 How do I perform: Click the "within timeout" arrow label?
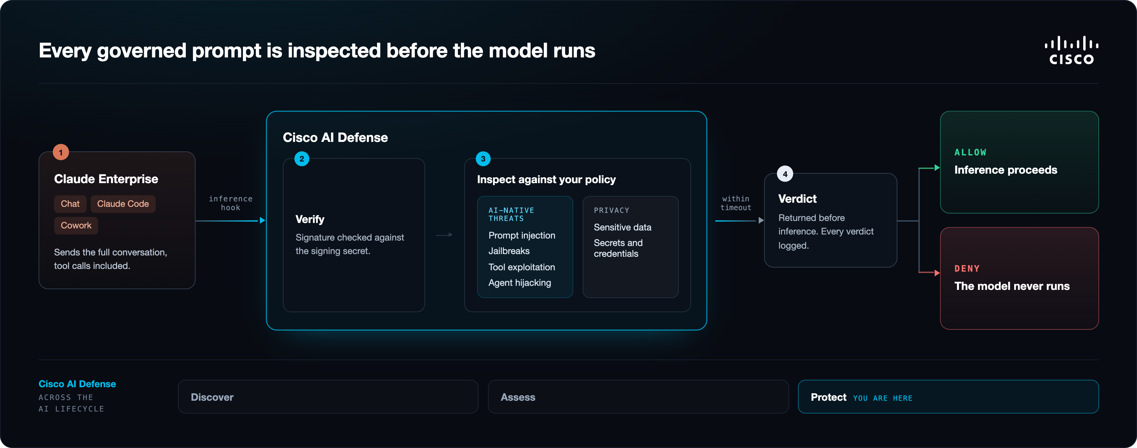point(736,203)
